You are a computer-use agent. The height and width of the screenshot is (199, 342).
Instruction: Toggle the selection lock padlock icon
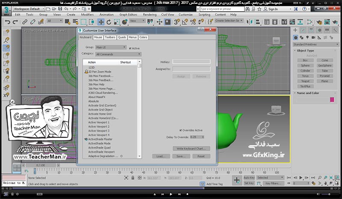click(x=133, y=178)
